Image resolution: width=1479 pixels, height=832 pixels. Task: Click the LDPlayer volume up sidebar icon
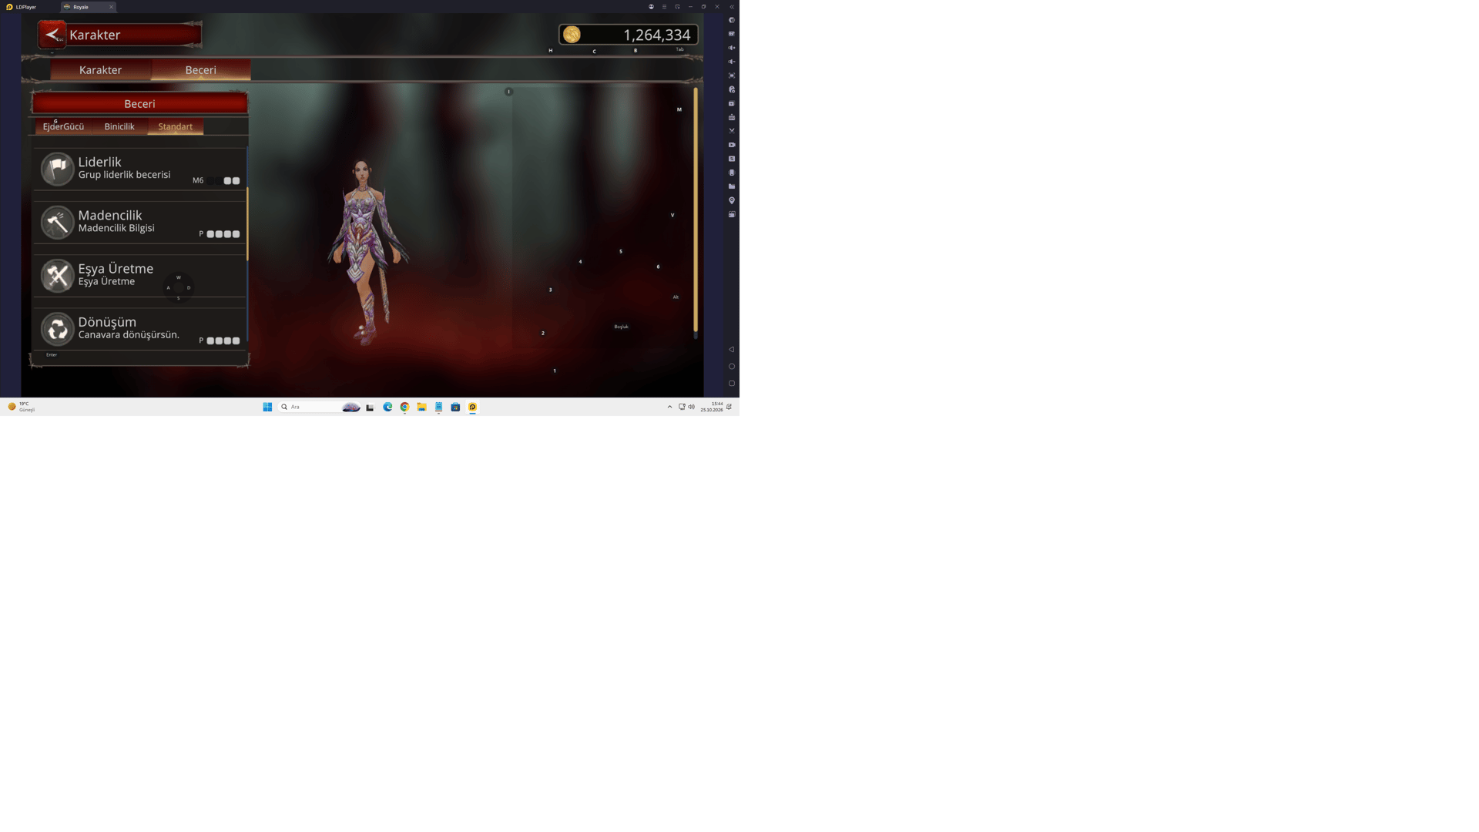(x=732, y=48)
